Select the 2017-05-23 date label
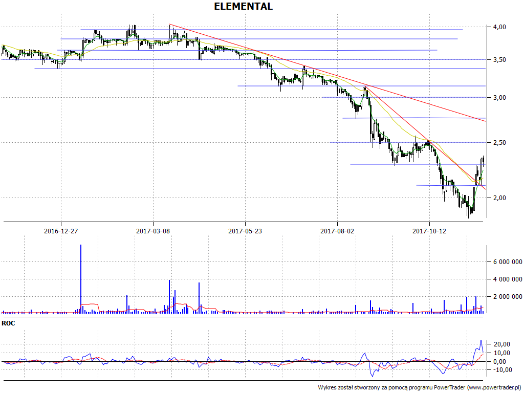Viewport: 524px width, 393px height. [x=245, y=231]
